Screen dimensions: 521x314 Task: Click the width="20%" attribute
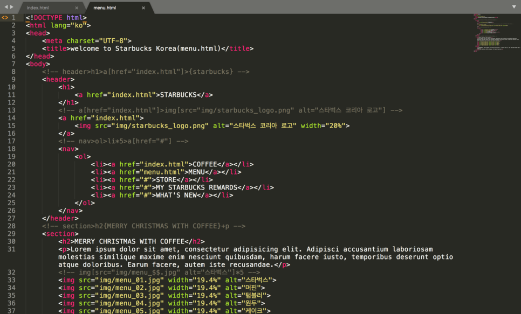(x=323, y=126)
